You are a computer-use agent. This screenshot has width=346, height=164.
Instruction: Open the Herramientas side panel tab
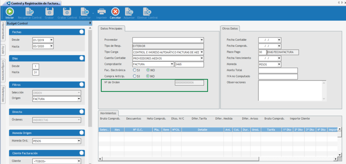3,32
